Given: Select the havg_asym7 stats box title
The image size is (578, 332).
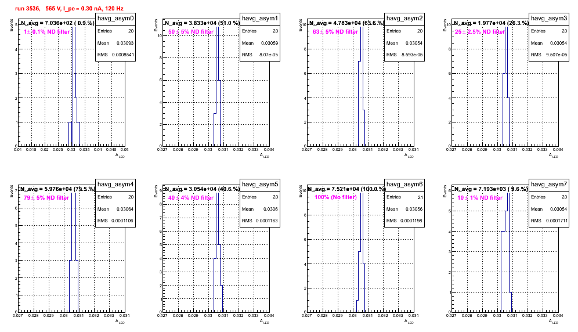Looking at the screenshot, I should tap(549, 185).
